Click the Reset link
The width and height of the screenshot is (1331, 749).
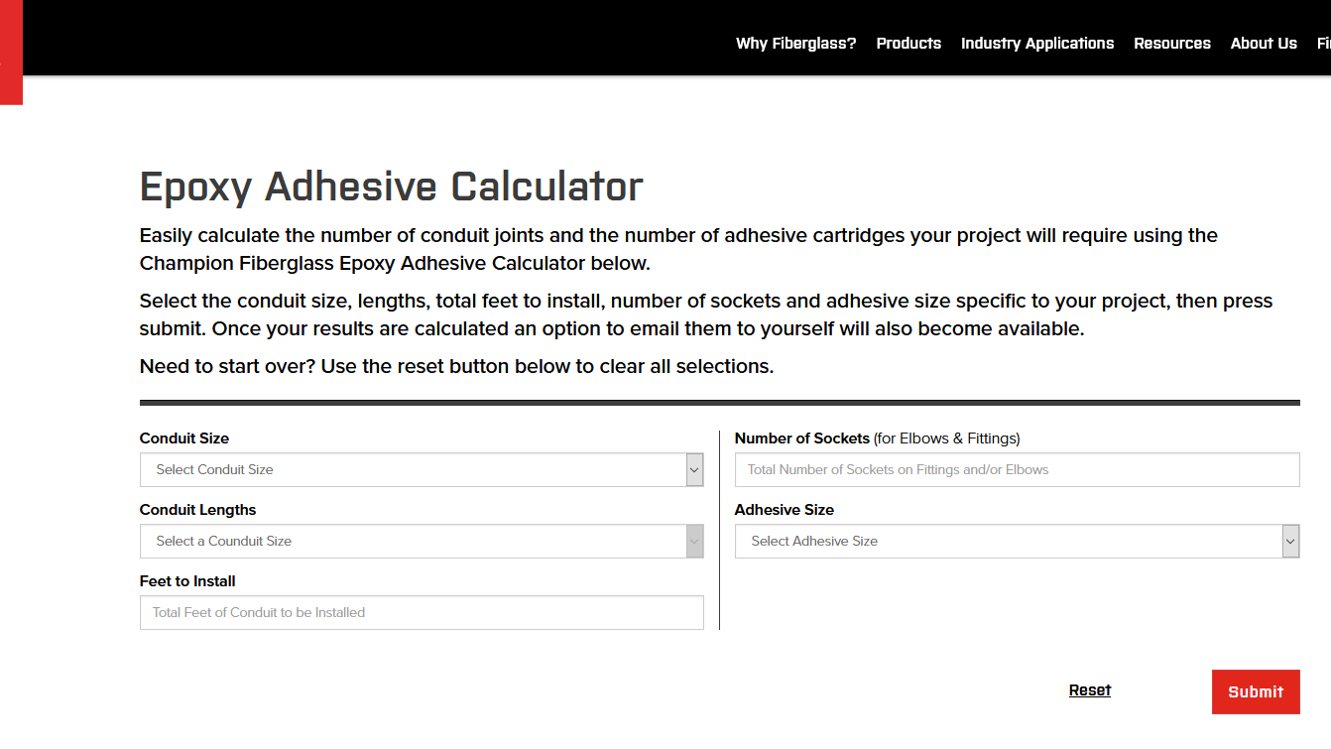pyautogui.click(x=1089, y=689)
